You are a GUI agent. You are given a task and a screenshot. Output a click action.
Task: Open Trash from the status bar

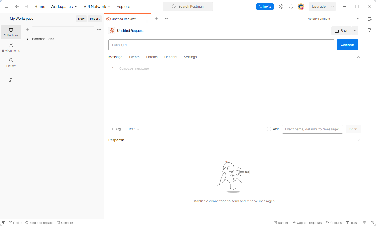[x=352, y=223]
